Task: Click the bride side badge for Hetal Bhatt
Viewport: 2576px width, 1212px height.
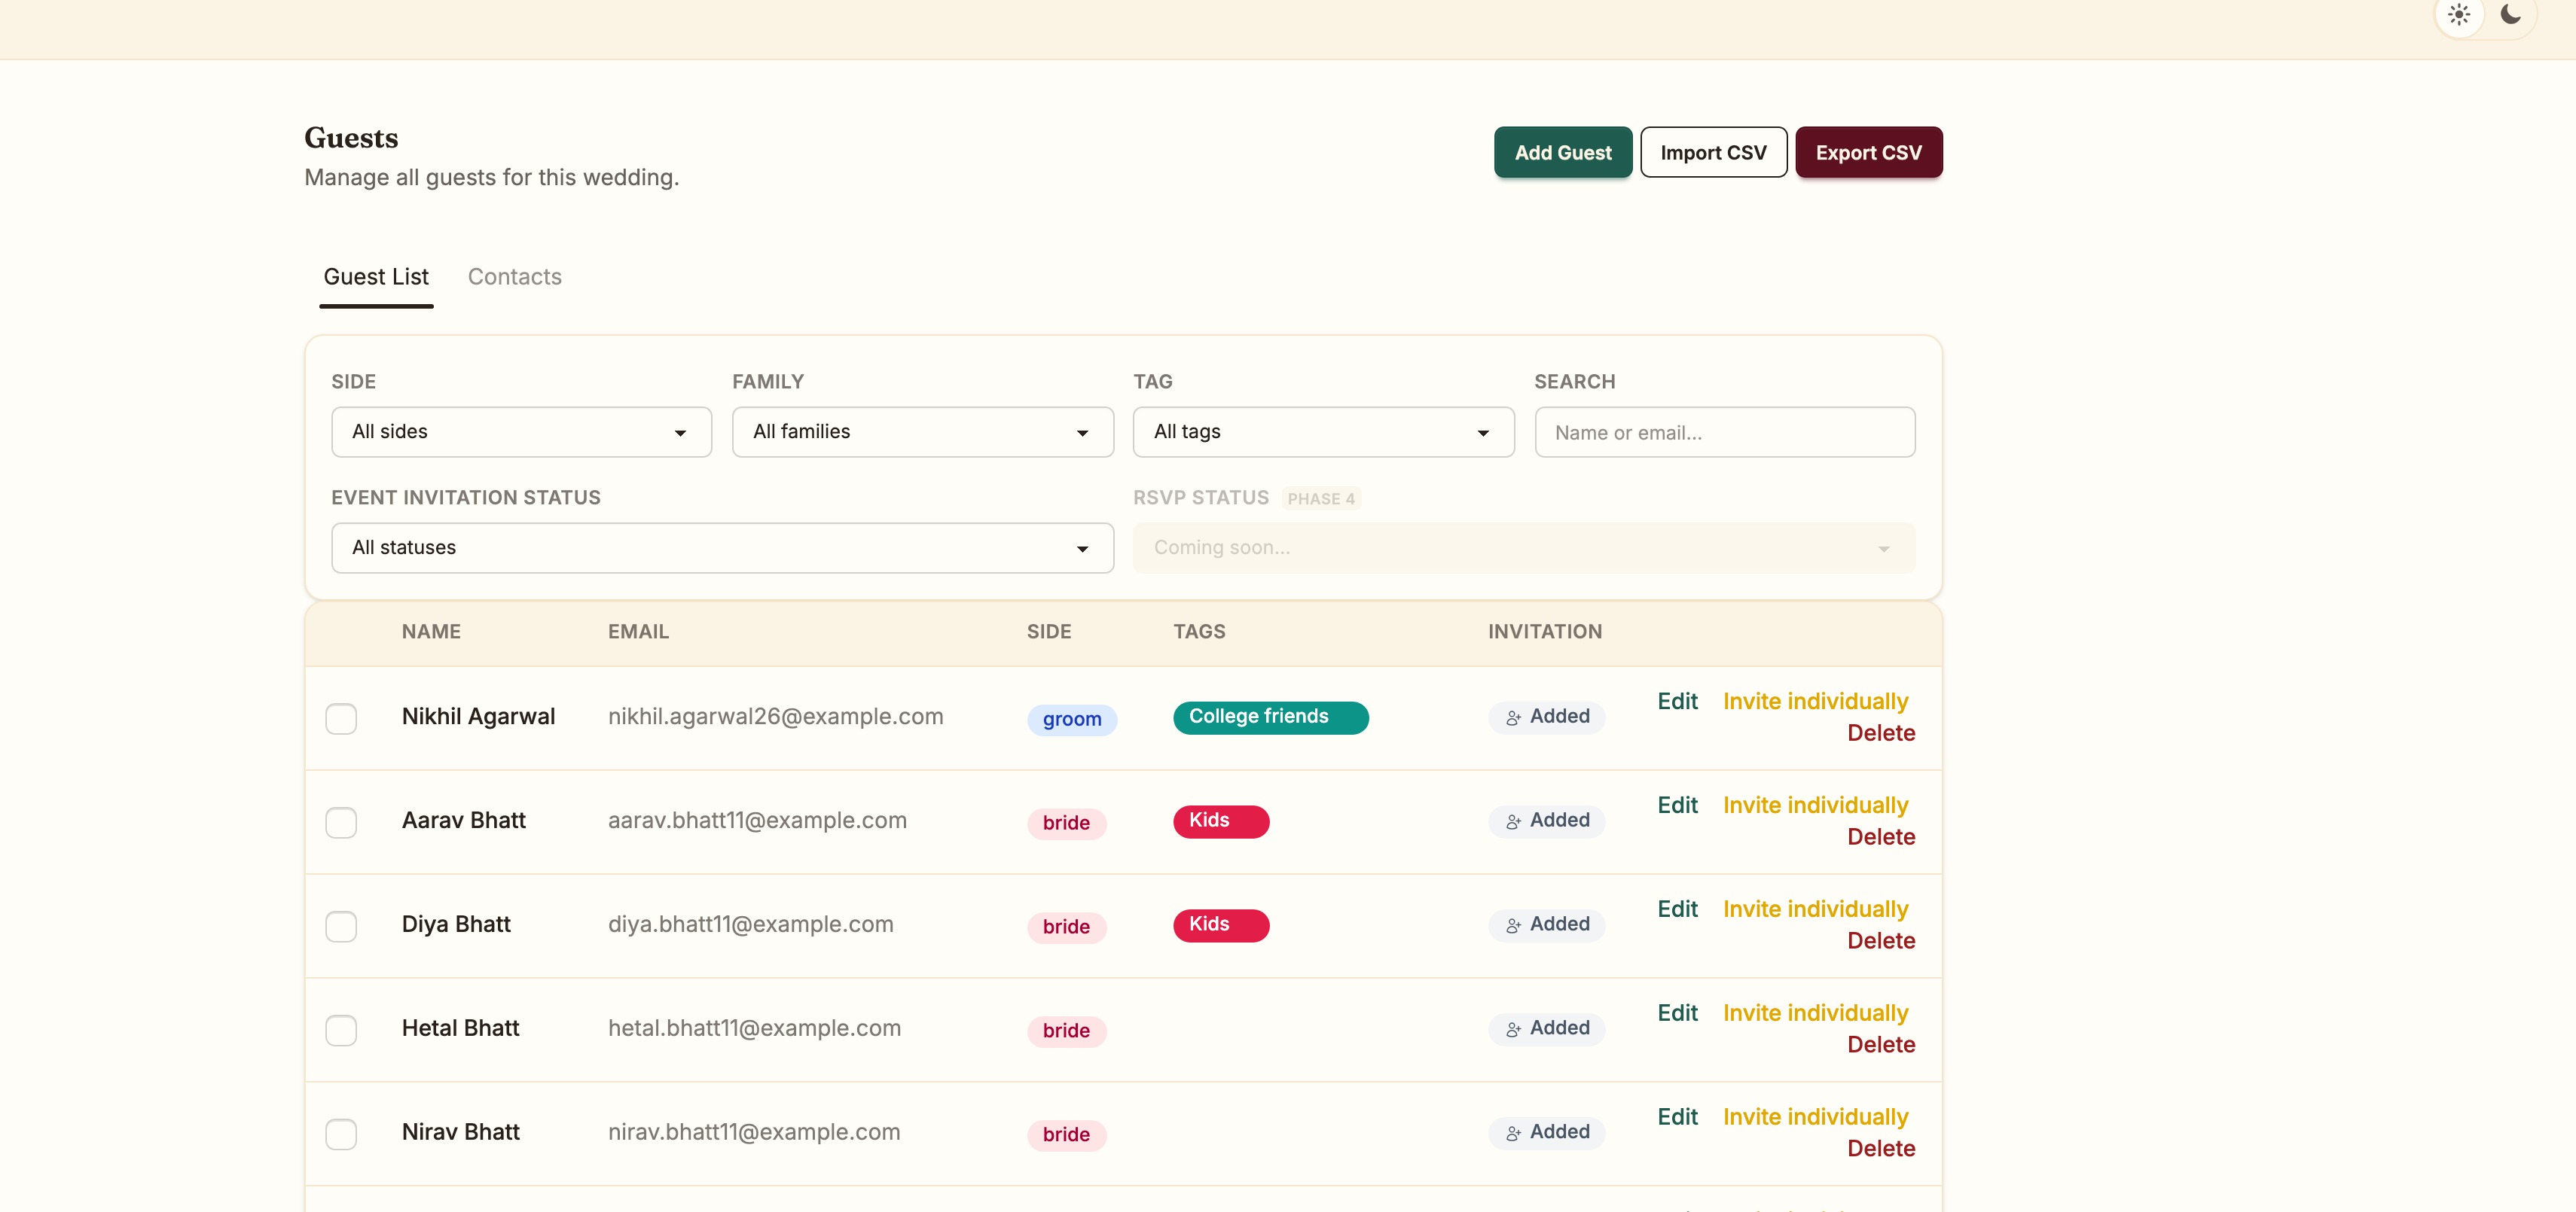Action: point(1066,1031)
